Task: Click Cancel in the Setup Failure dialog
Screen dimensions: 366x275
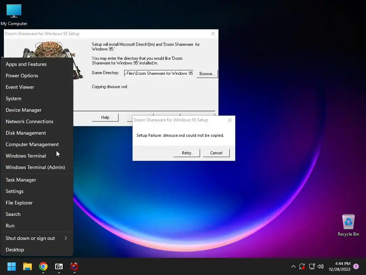Action: 216,153
